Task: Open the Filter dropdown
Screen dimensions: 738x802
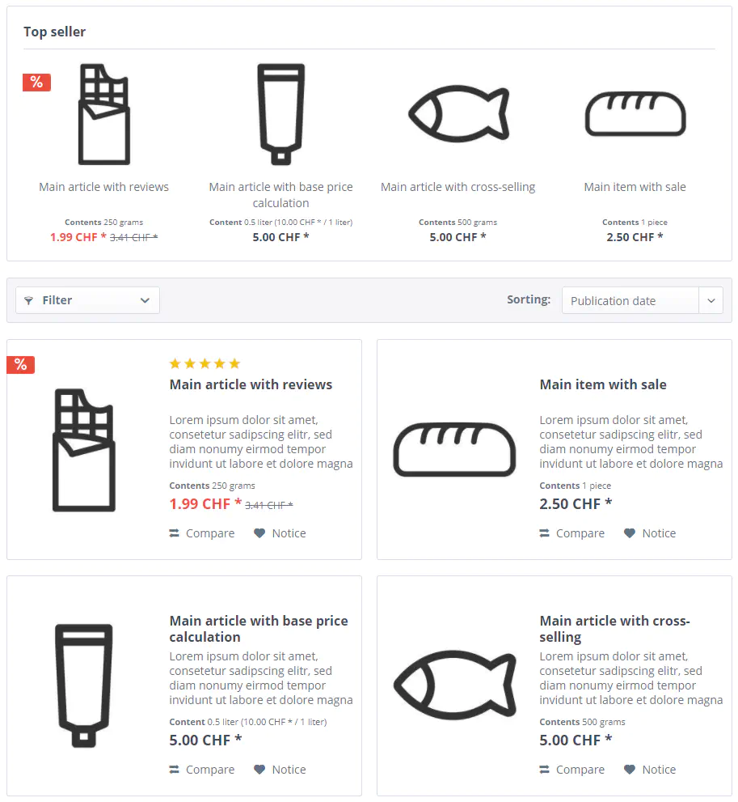Action: pos(87,300)
